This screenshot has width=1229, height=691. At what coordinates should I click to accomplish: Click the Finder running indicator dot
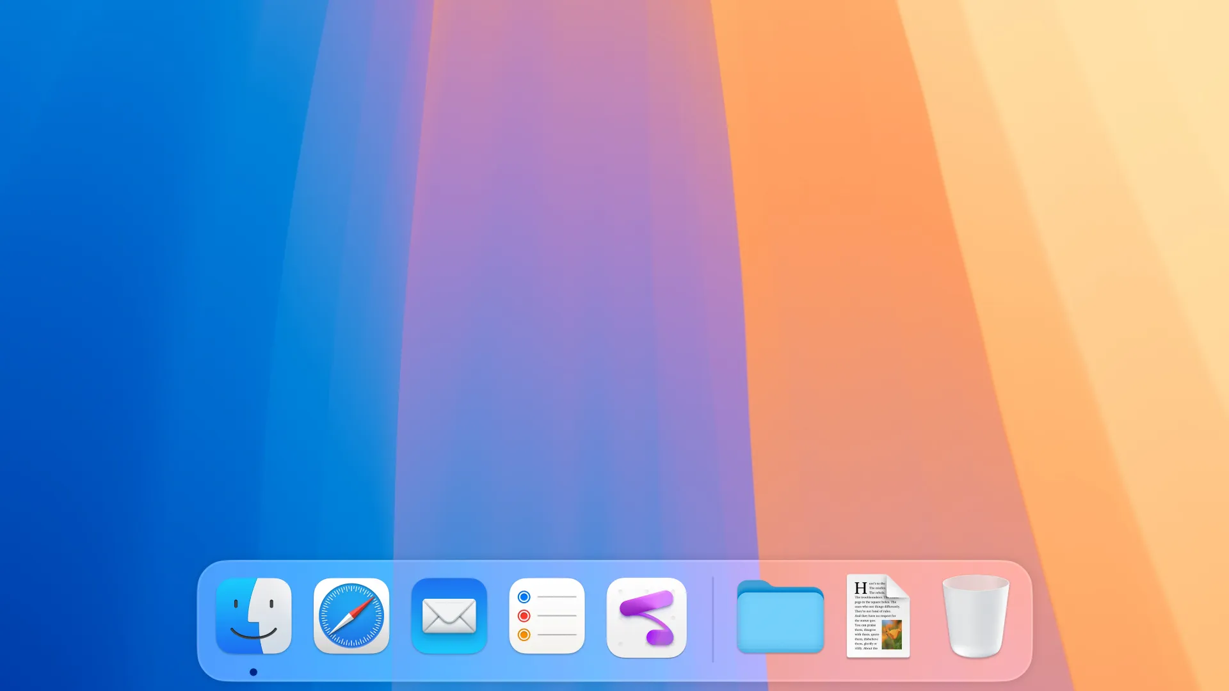(x=253, y=672)
